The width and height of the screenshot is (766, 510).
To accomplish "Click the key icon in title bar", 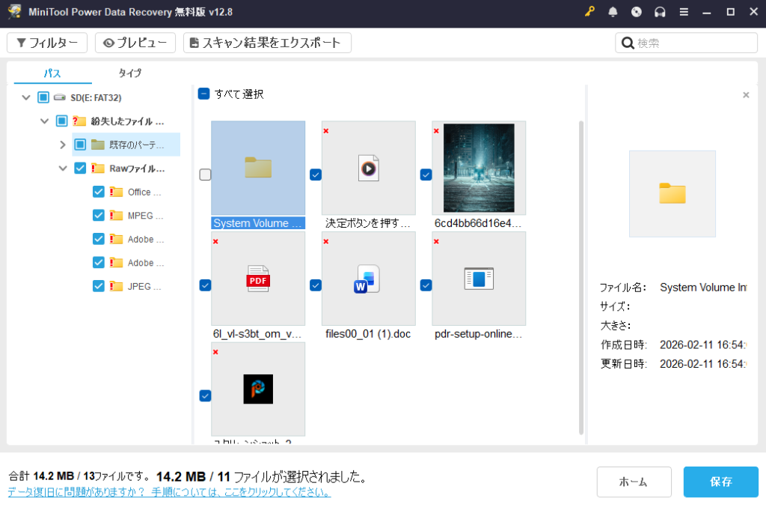I will point(589,12).
